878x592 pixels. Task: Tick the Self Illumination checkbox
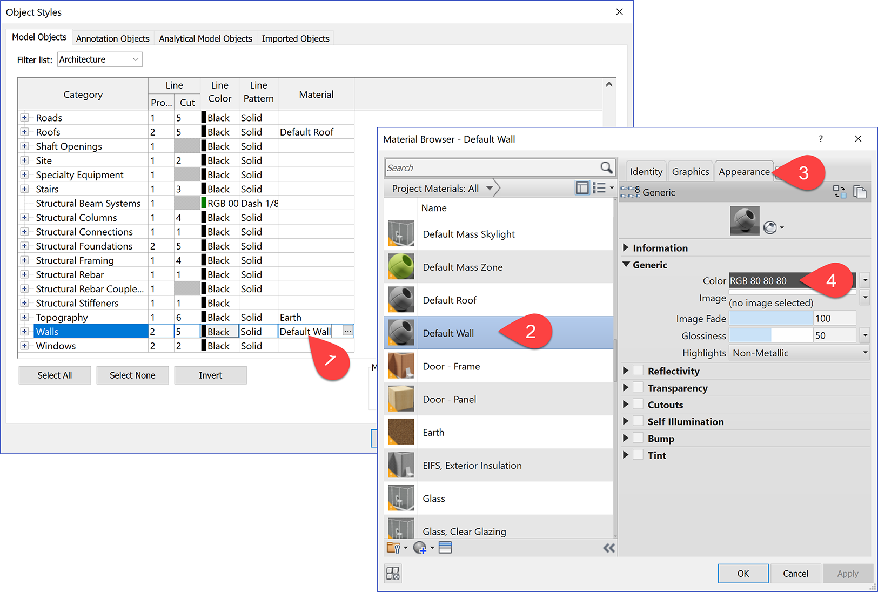(x=638, y=421)
